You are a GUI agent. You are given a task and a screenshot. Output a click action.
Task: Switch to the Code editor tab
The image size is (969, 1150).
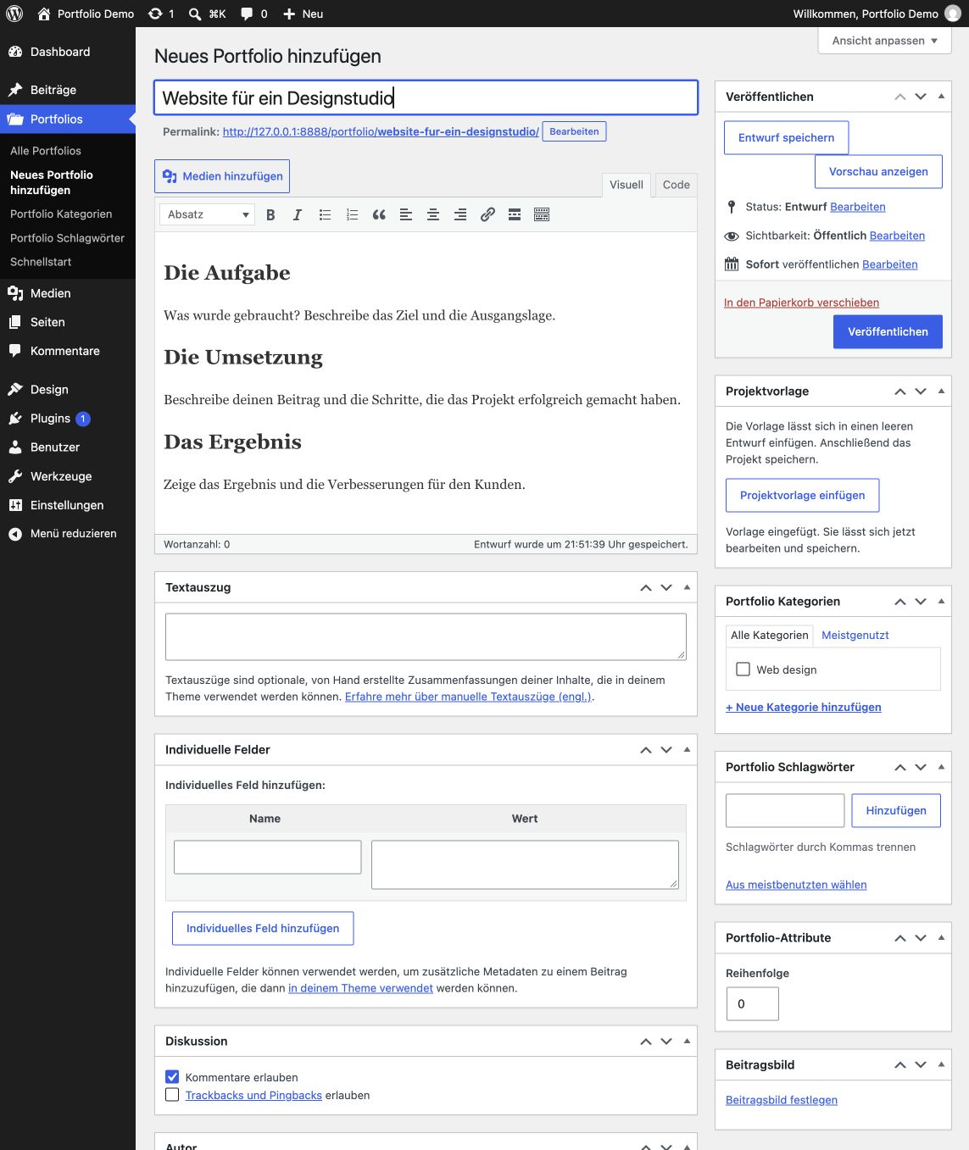(676, 185)
